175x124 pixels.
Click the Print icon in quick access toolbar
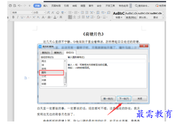click(x=10, y=6)
